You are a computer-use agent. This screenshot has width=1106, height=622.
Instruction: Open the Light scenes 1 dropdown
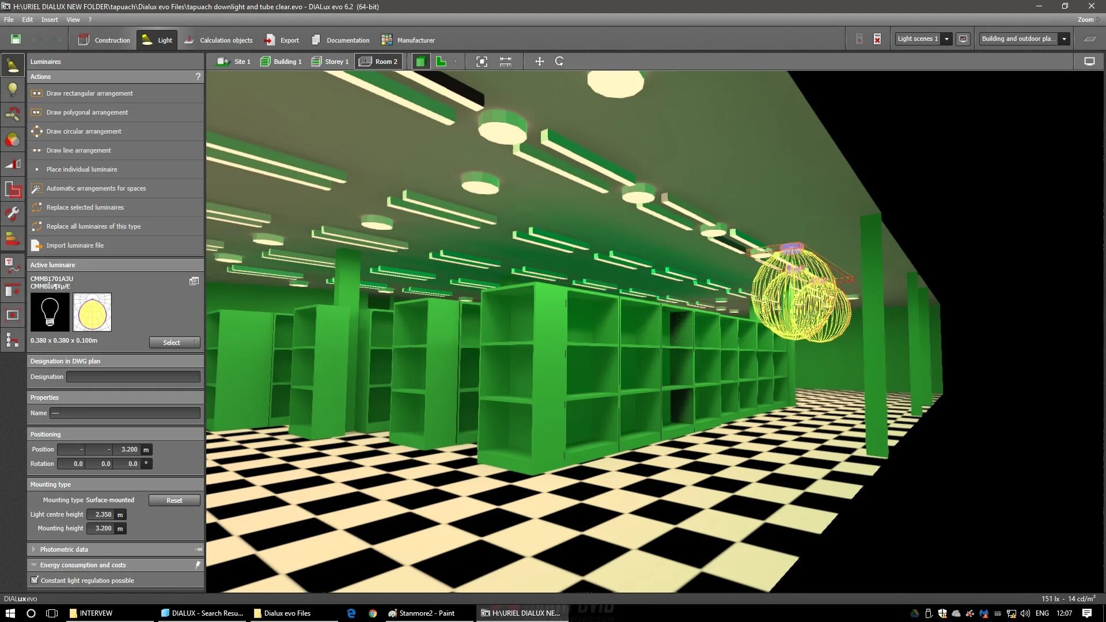[946, 39]
